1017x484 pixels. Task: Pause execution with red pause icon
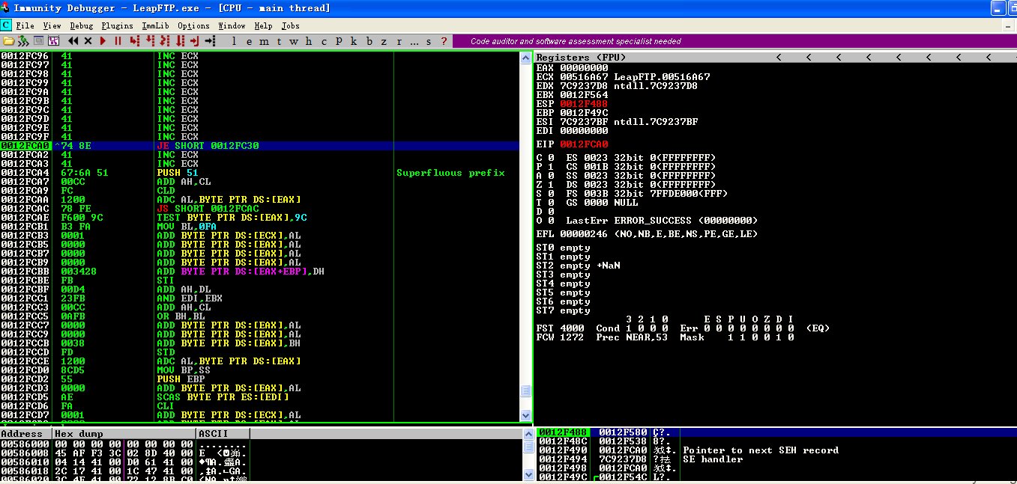coord(118,40)
